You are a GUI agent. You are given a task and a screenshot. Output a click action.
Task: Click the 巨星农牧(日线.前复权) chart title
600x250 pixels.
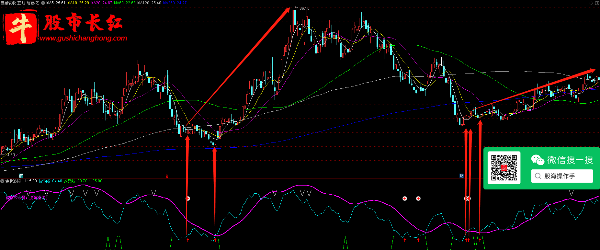click(x=20, y=3)
